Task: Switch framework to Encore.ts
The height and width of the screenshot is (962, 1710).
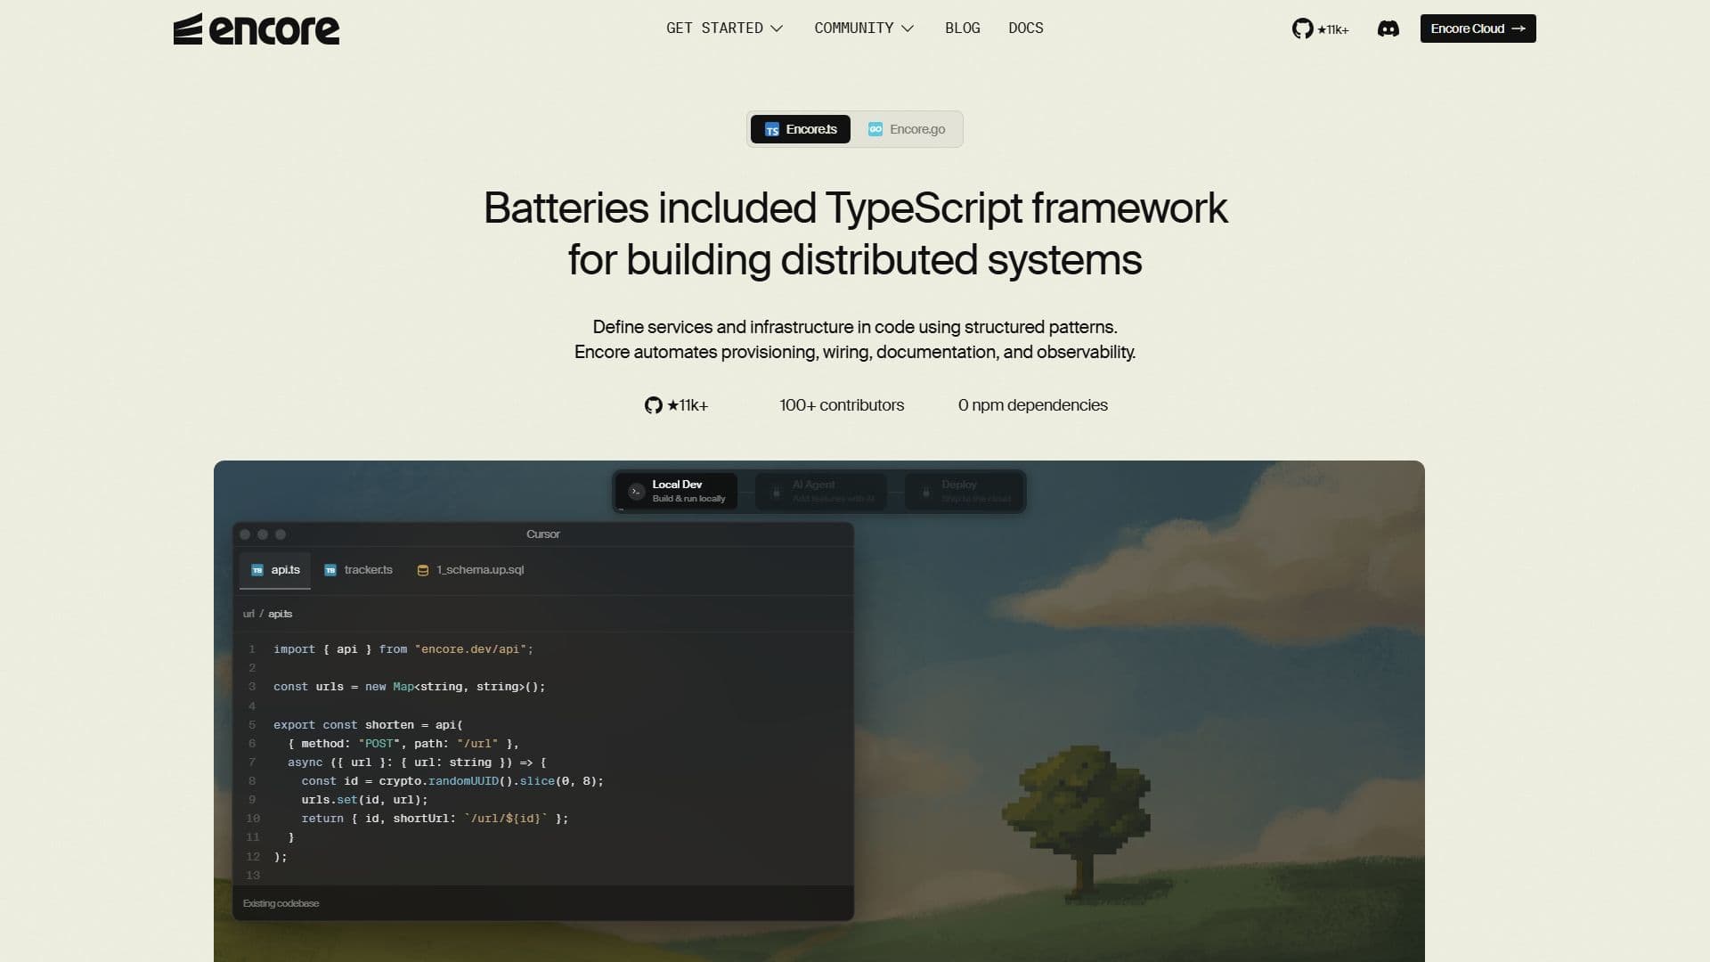Action: (800, 129)
